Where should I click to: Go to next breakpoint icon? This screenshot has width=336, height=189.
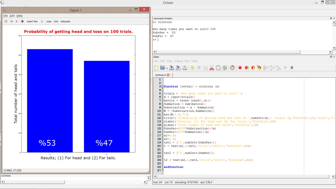pyautogui.click(x=253, y=68)
